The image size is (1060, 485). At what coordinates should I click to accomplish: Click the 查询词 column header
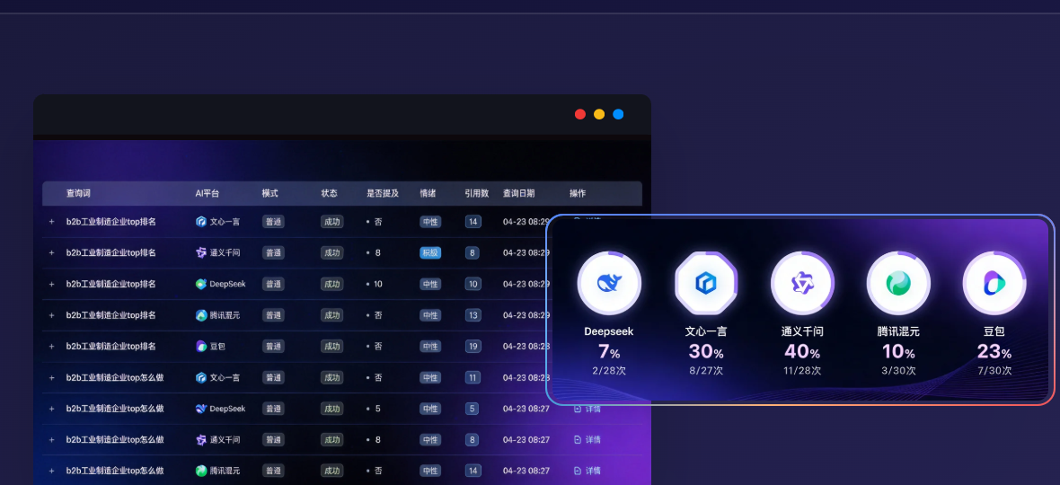pos(78,193)
